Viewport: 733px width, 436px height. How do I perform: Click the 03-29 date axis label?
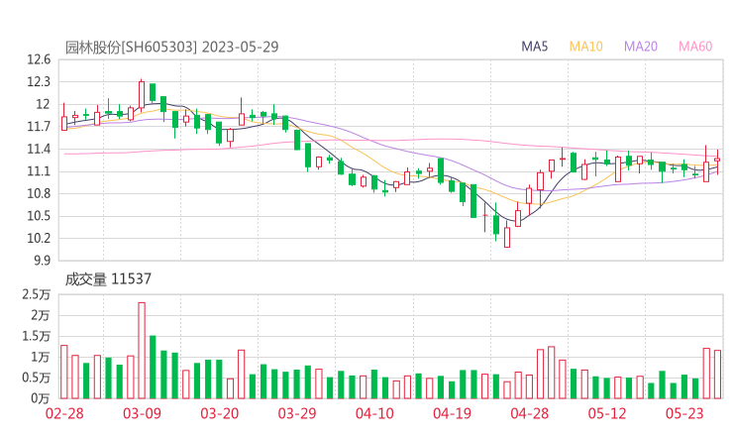(297, 413)
